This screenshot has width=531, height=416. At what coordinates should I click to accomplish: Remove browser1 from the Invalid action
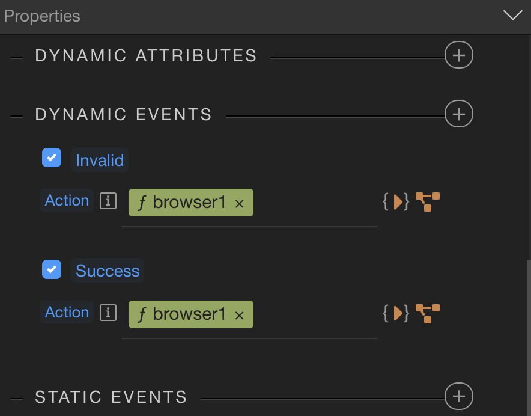240,204
